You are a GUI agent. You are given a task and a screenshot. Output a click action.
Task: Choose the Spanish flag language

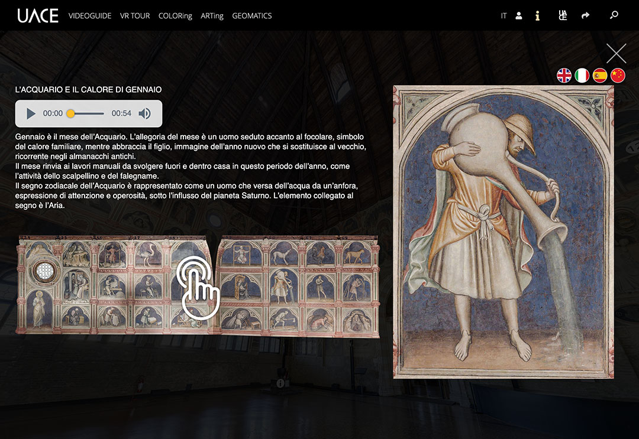600,76
